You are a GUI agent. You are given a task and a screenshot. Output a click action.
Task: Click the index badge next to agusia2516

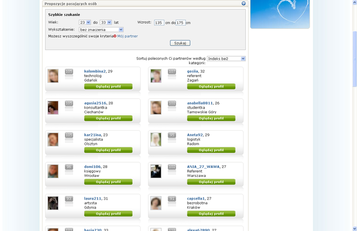coord(69,103)
